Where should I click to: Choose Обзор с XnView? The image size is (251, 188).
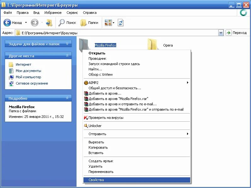137,75
